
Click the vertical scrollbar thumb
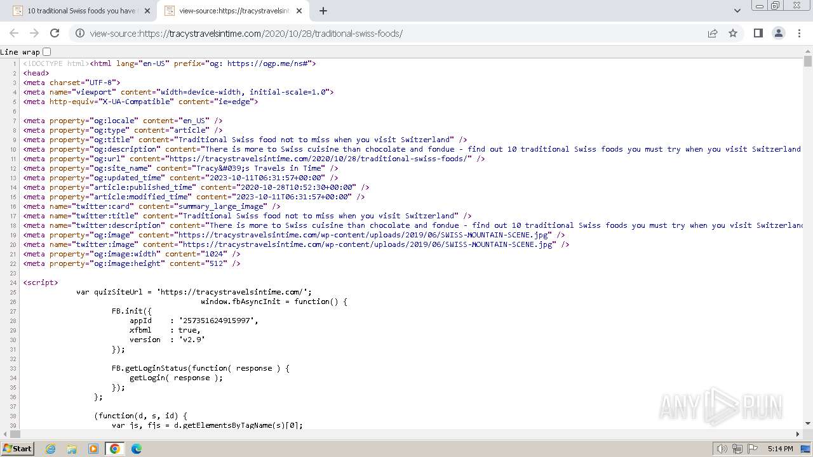pyautogui.click(x=808, y=61)
